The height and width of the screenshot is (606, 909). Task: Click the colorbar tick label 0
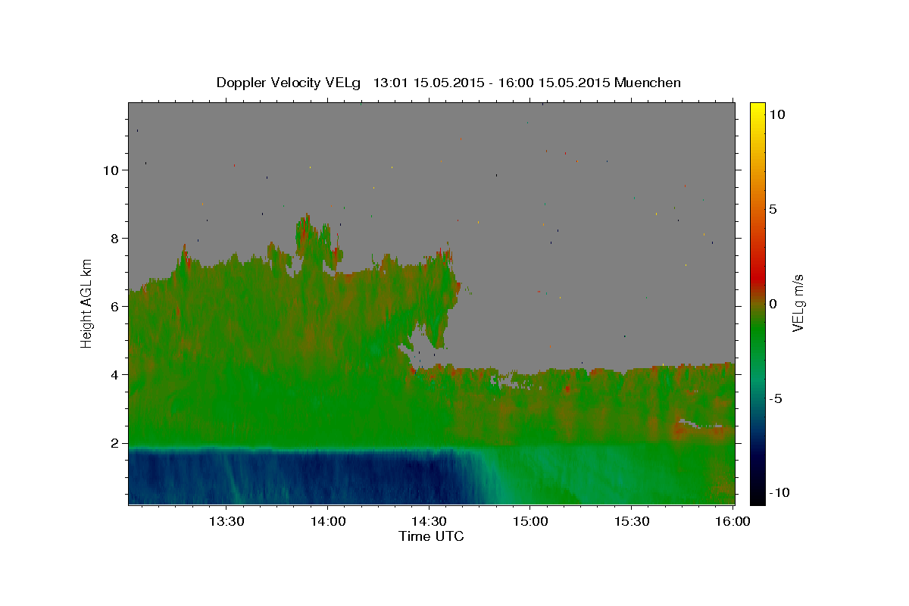coord(773,304)
